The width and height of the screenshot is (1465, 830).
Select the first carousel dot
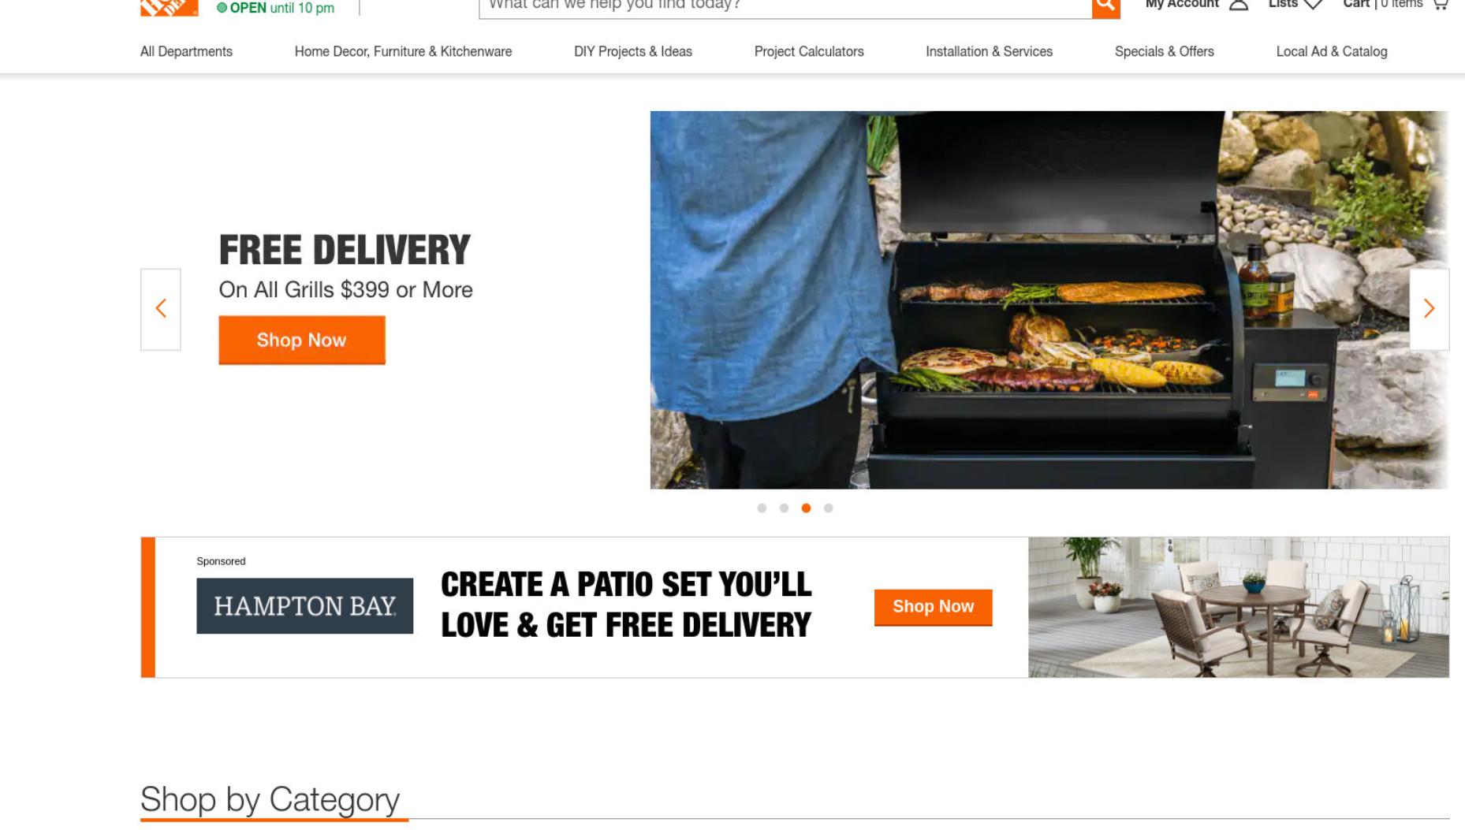pos(762,508)
